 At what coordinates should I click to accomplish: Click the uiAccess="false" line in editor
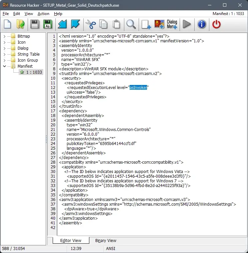[84, 92]
